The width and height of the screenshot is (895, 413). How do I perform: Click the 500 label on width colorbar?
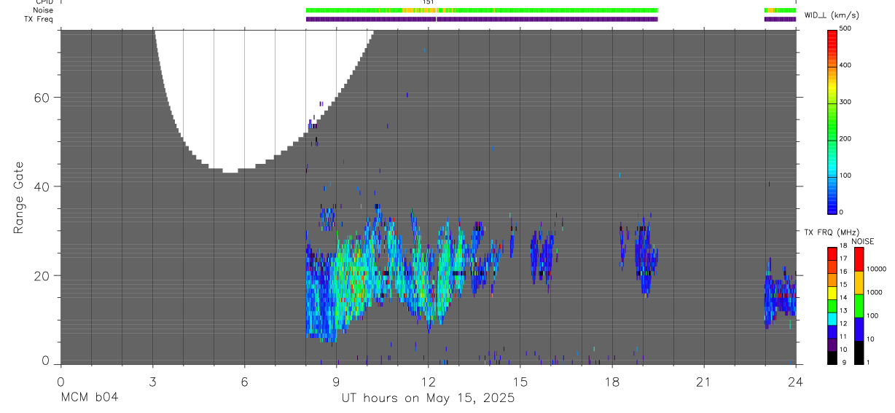click(847, 29)
